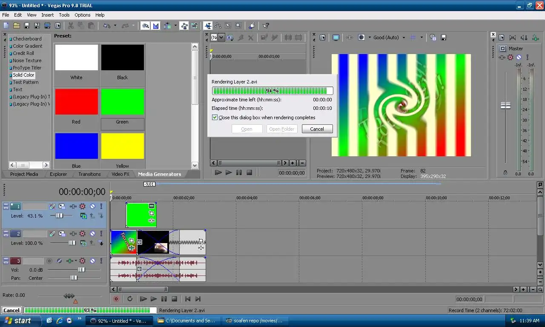Image resolution: width=545 pixels, height=327 pixels.
Task: Select Color Gradient in generator list
Action: [x=27, y=46]
